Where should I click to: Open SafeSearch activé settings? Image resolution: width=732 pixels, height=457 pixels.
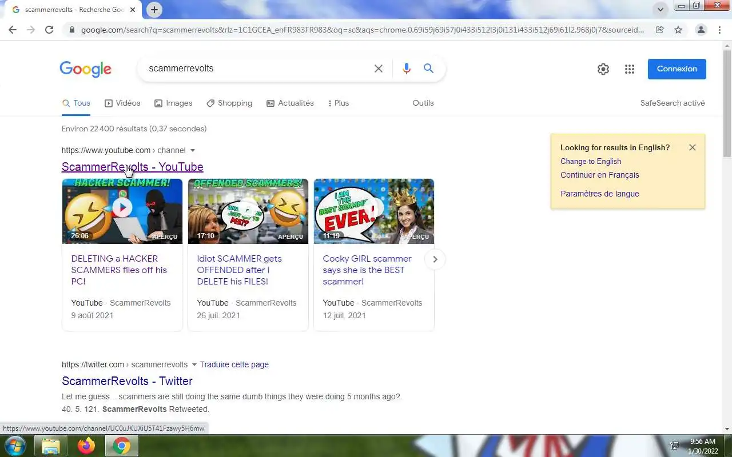673,103
